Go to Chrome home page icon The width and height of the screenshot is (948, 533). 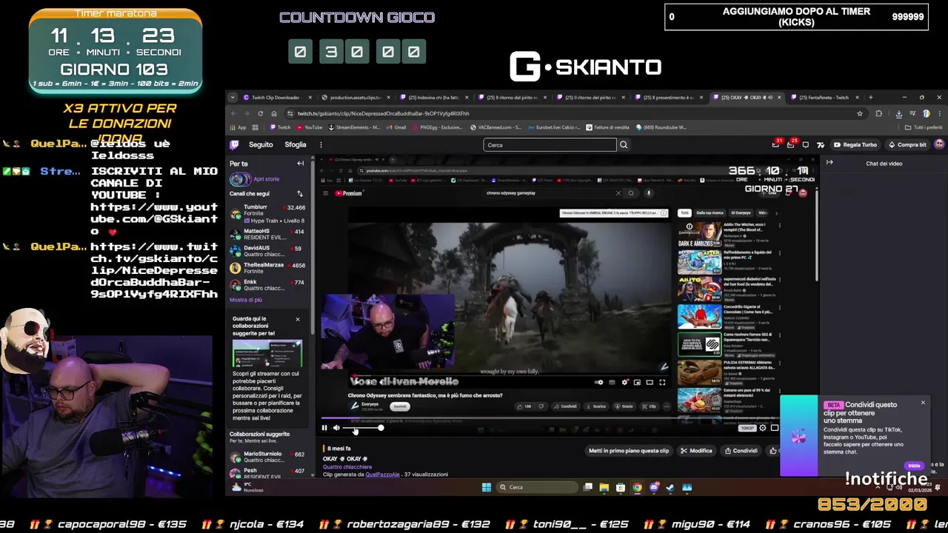(x=274, y=113)
